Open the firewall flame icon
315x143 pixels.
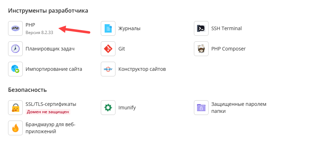click(15, 128)
